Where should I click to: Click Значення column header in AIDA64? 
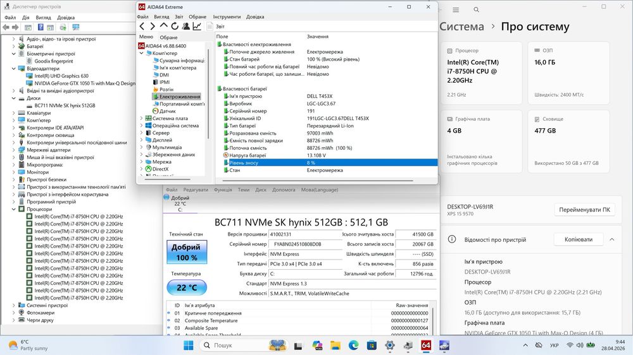[x=317, y=37]
